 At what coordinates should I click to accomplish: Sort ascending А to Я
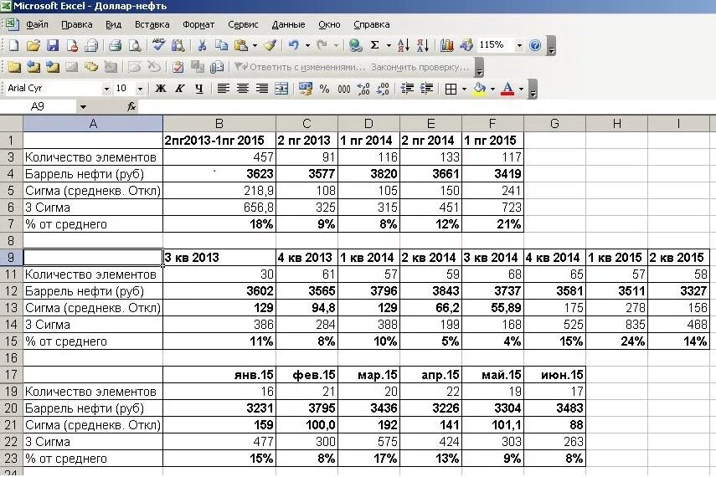[x=403, y=45]
